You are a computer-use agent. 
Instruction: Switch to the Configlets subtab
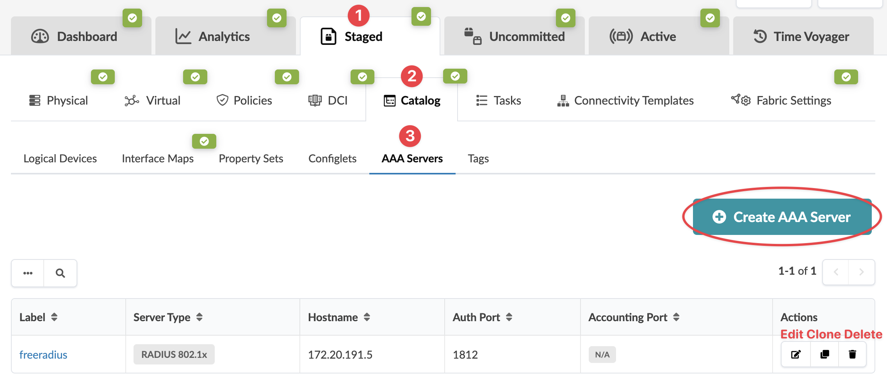click(332, 159)
